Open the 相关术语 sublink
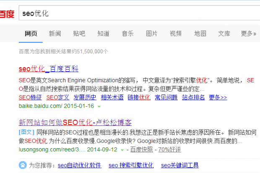The width and height of the screenshot is (260, 173). point(112,97)
